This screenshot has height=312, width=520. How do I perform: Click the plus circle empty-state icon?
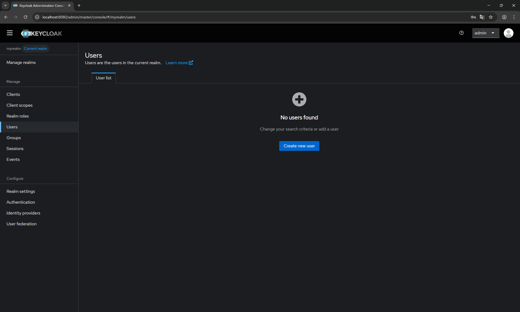(x=299, y=99)
